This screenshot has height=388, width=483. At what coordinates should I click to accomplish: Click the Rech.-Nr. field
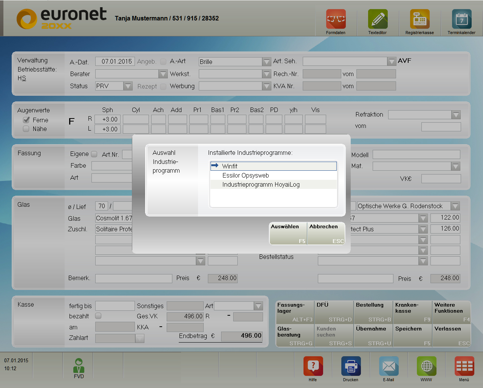pos(322,74)
